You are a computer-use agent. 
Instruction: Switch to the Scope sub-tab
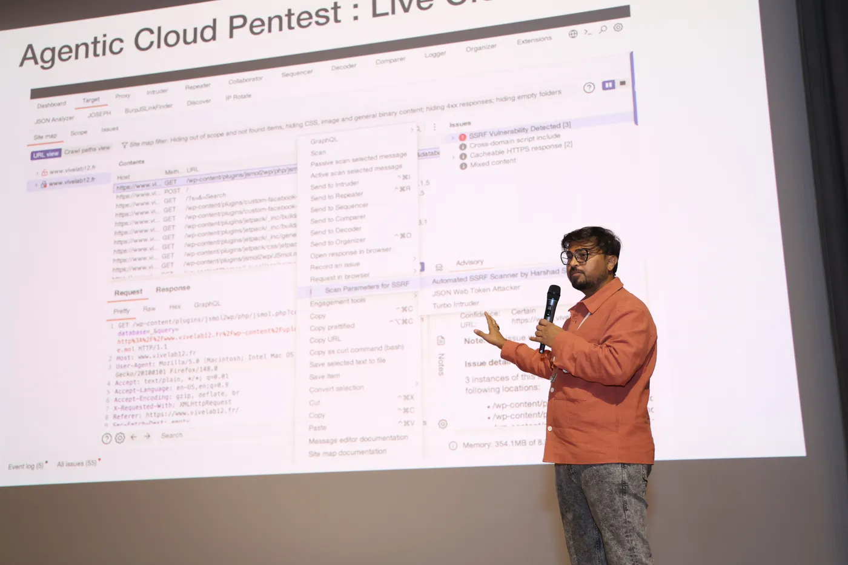[x=79, y=133]
